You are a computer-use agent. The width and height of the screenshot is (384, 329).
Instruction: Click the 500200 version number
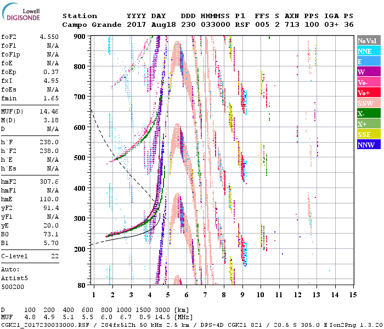[13, 287]
